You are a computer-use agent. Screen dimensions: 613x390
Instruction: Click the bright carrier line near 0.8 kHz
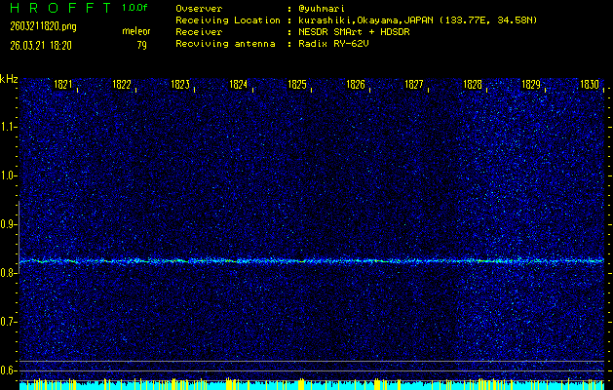[312, 261]
